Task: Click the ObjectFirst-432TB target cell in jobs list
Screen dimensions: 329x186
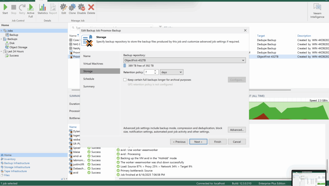Action: [x=267, y=57]
